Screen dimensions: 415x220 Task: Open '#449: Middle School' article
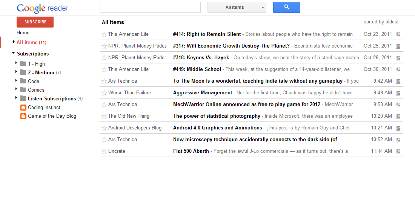[197, 69]
